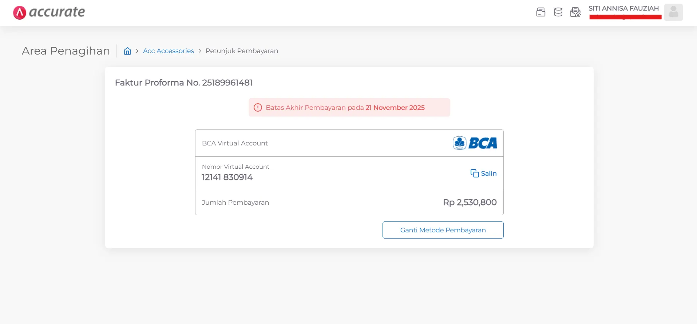The image size is (697, 324).
Task: Click the Area Penagihan page title
Action: [66, 51]
